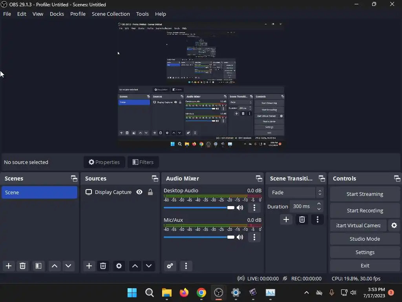The height and width of the screenshot is (302, 402).
Task: Open the Help menu
Action: [161, 14]
